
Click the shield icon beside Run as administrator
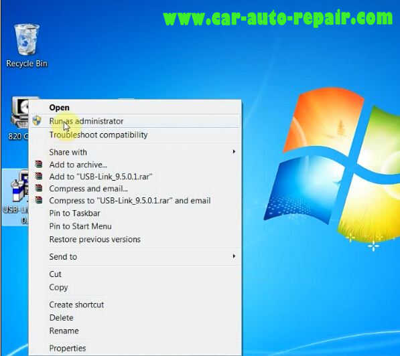pyautogui.click(x=37, y=121)
